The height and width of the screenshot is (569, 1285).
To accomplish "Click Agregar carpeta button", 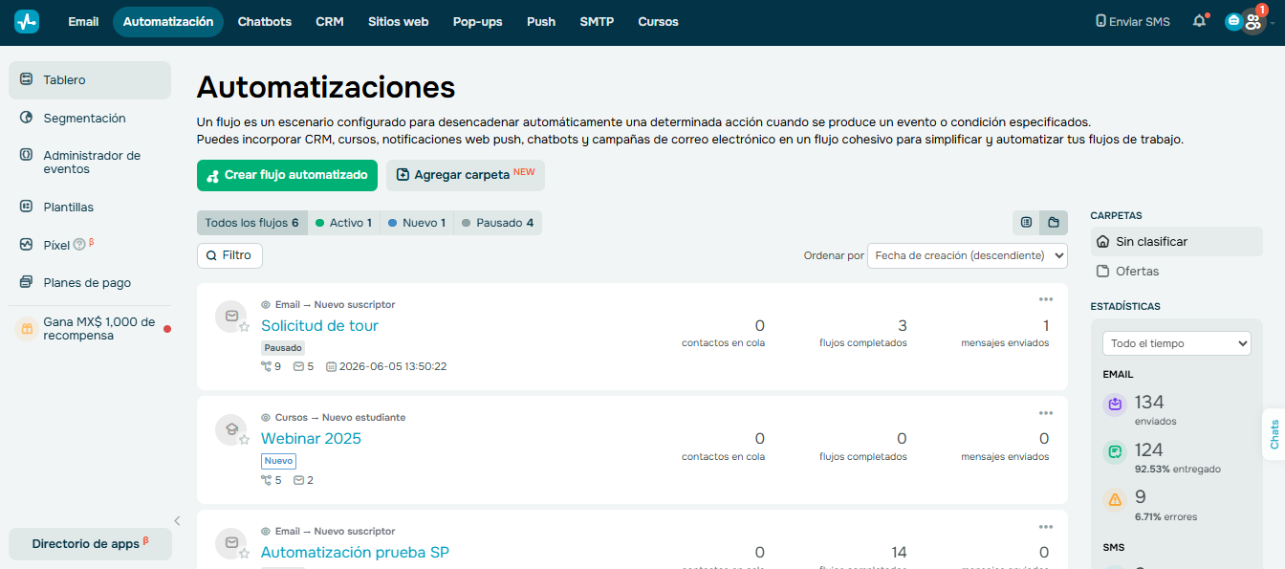I will [x=466, y=175].
